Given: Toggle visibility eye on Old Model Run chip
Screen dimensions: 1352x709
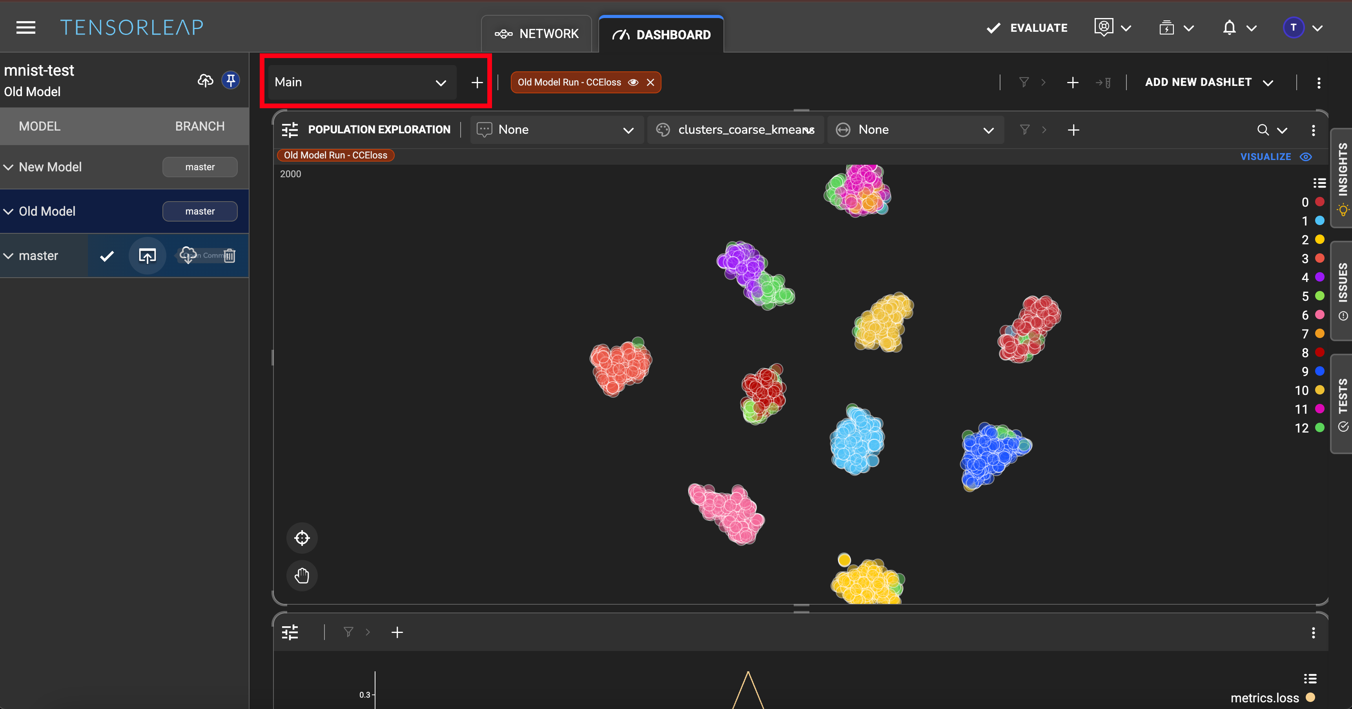Looking at the screenshot, I should (x=633, y=82).
